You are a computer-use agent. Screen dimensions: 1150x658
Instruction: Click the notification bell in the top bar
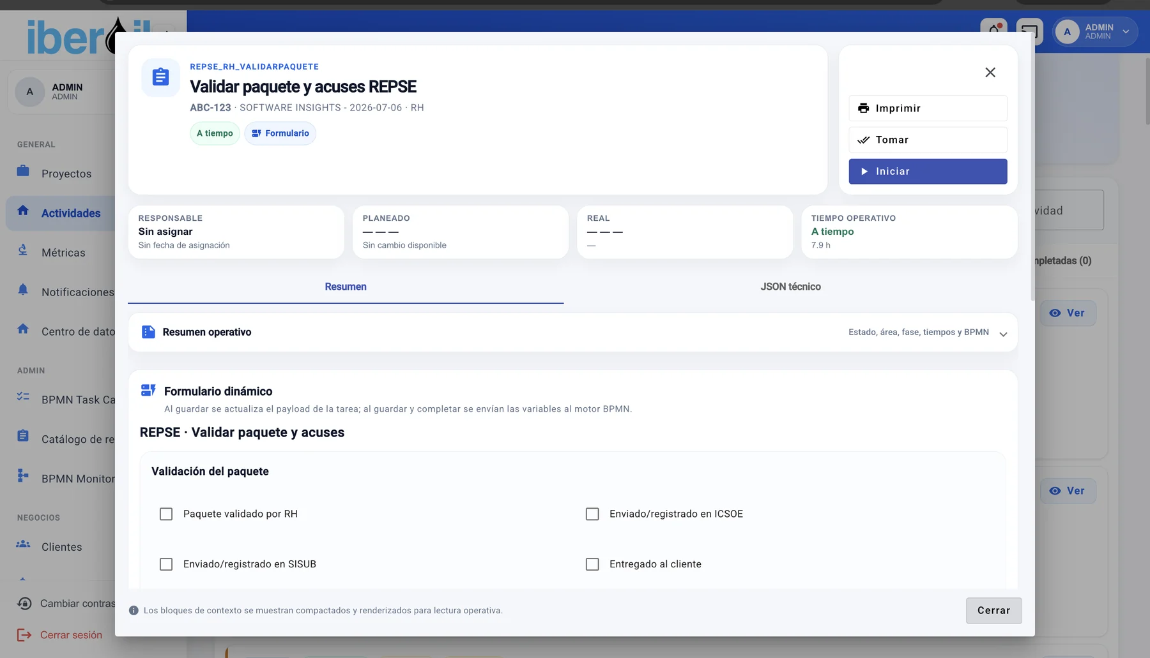point(993,31)
